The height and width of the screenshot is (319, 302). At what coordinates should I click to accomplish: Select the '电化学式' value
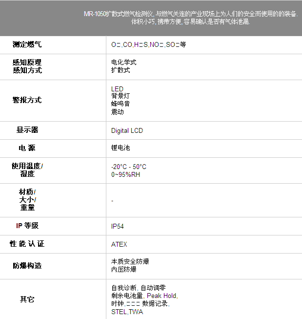point(124,62)
